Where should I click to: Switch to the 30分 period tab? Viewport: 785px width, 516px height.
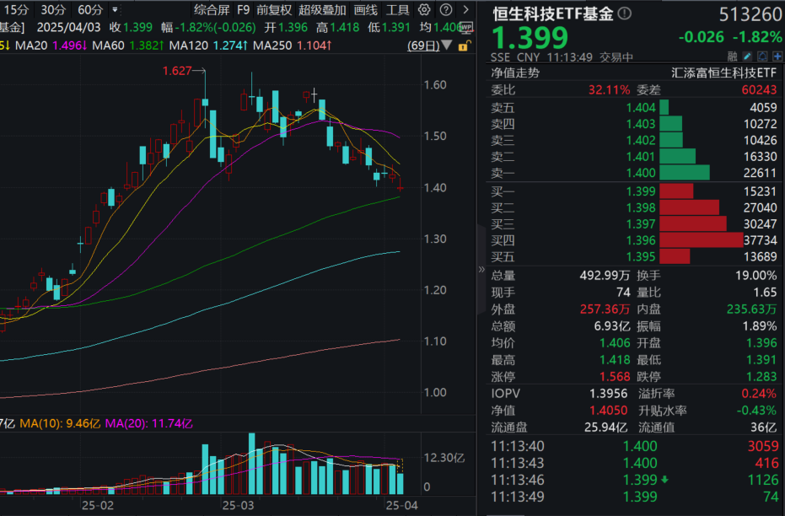(x=53, y=9)
